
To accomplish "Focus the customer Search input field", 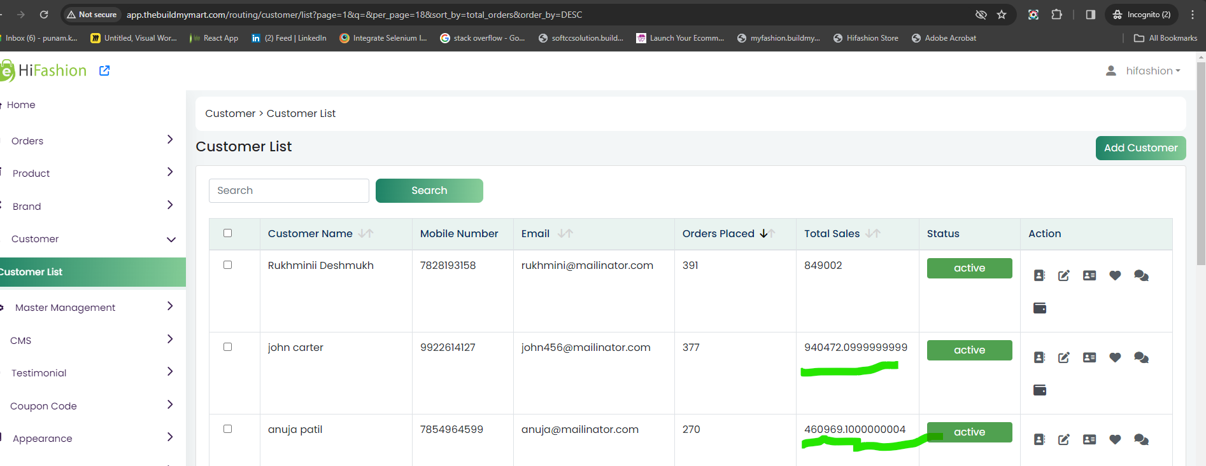I will click(x=289, y=191).
